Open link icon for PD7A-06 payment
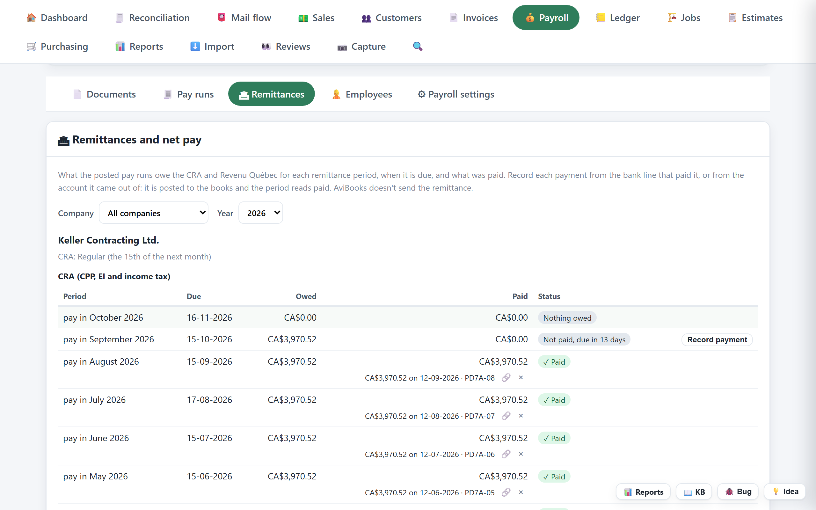 pos(506,454)
